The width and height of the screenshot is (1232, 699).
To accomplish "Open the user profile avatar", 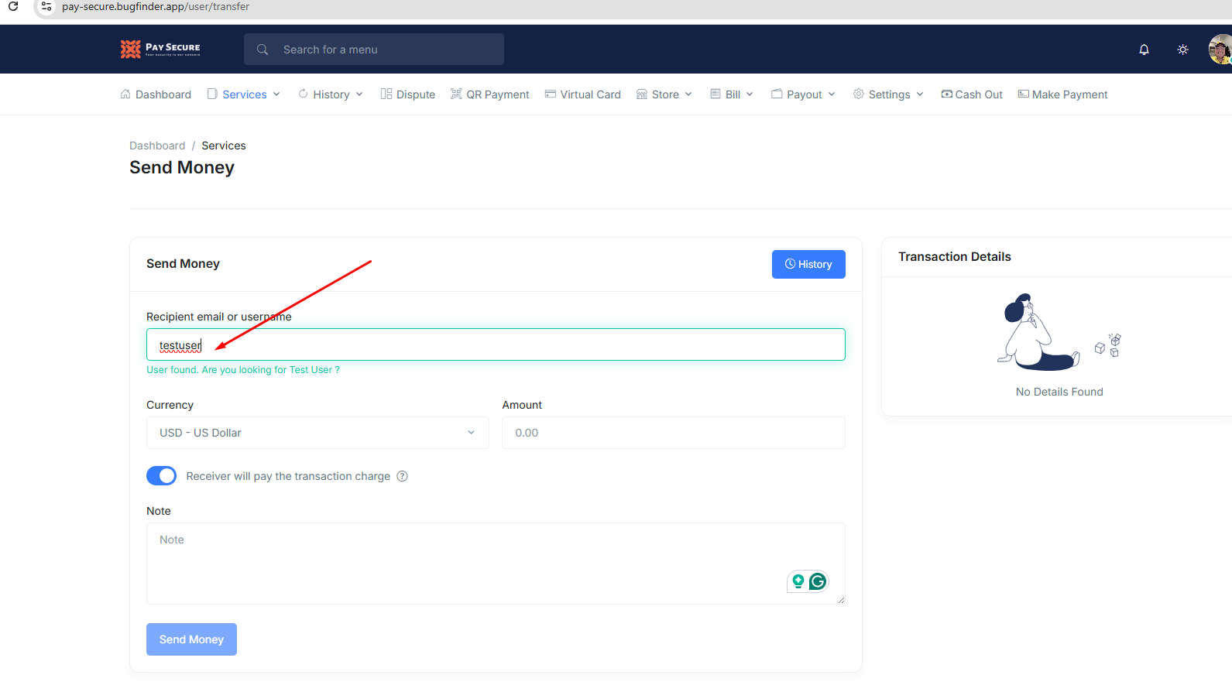I will click(1220, 50).
